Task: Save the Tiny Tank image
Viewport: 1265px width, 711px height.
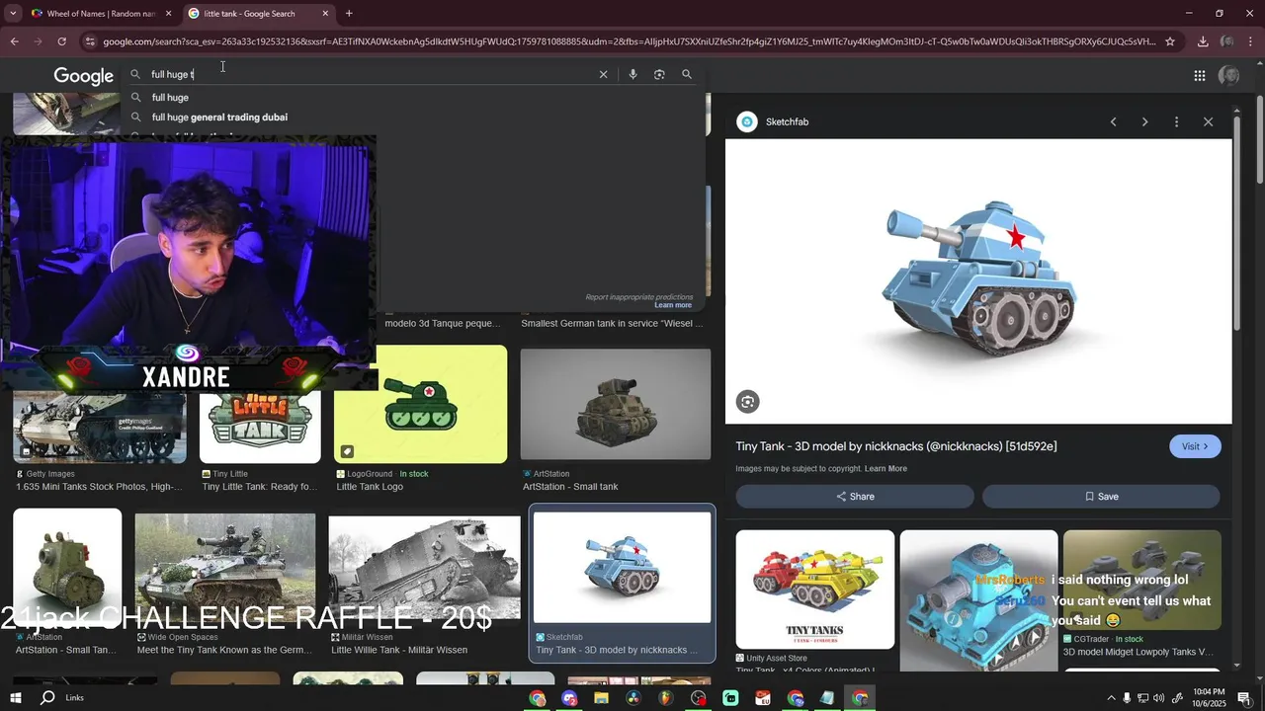Action: pos(1101,497)
